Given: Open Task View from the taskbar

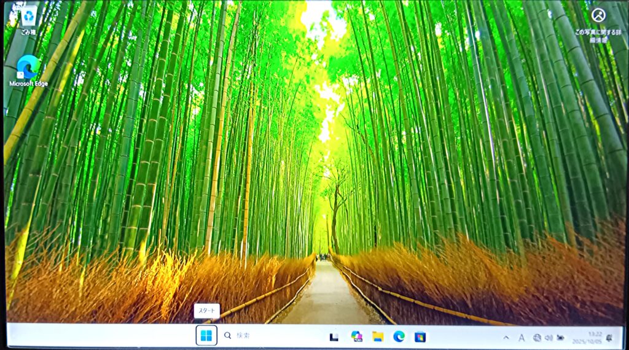Looking at the screenshot, I should pyautogui.click(x=334, y=336).
